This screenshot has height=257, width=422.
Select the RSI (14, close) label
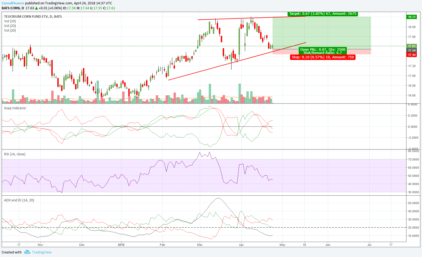click(x=15, y=154)
